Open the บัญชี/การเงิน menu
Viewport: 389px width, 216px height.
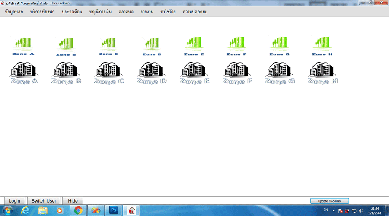(x=100, y=12)
